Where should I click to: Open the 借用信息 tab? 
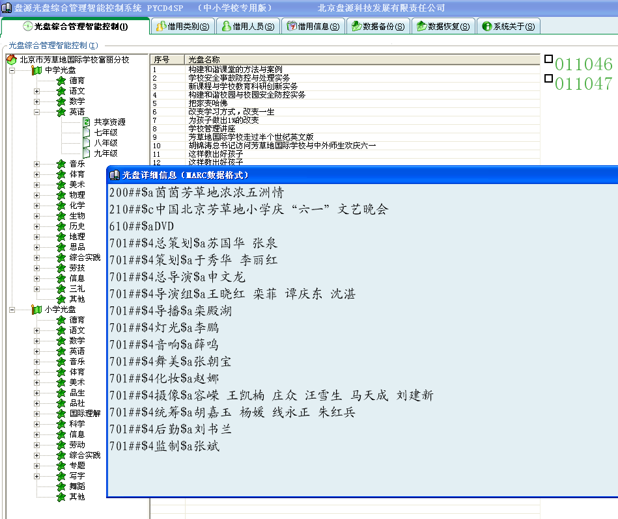tap(313, 27)
